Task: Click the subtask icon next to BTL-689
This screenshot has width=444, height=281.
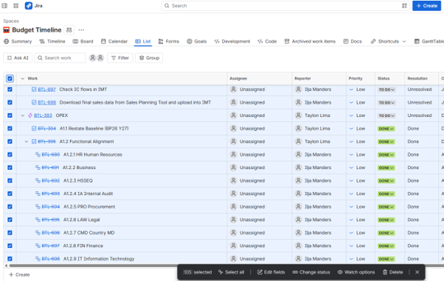Action: point(38,154)
